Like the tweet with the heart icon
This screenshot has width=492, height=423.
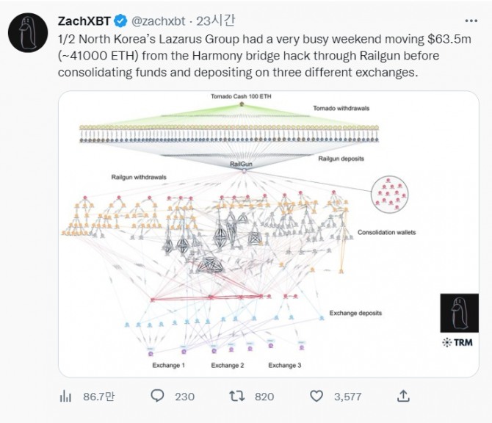(316, 396)
